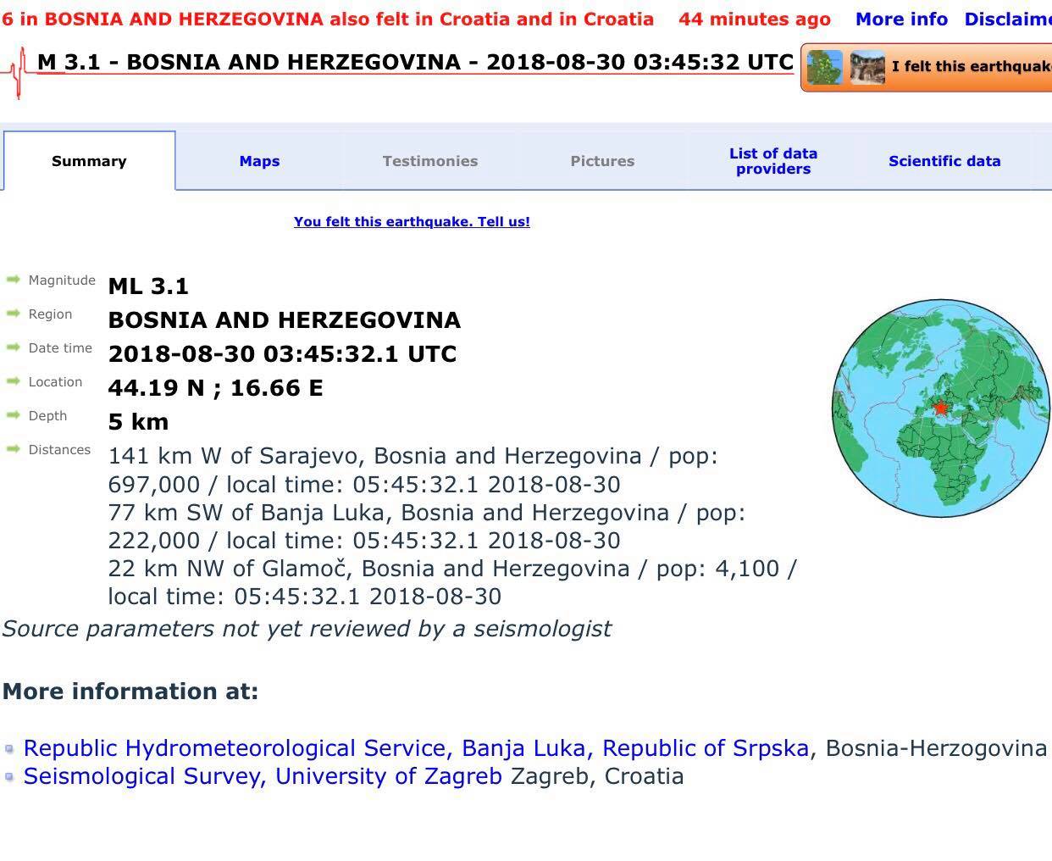The width and height of the screenshot is (1052, 861).
Task: Click the green arrow beside Location
Action: coord(13,381)
